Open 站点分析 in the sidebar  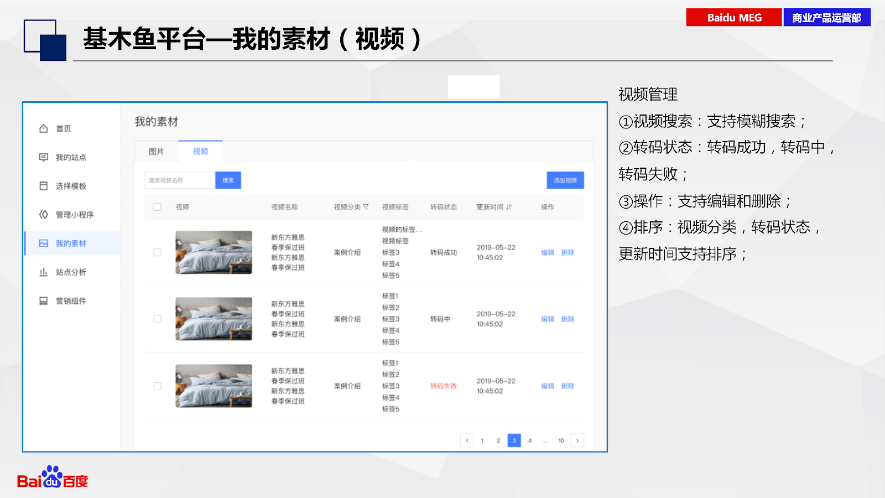pos(72,272)
